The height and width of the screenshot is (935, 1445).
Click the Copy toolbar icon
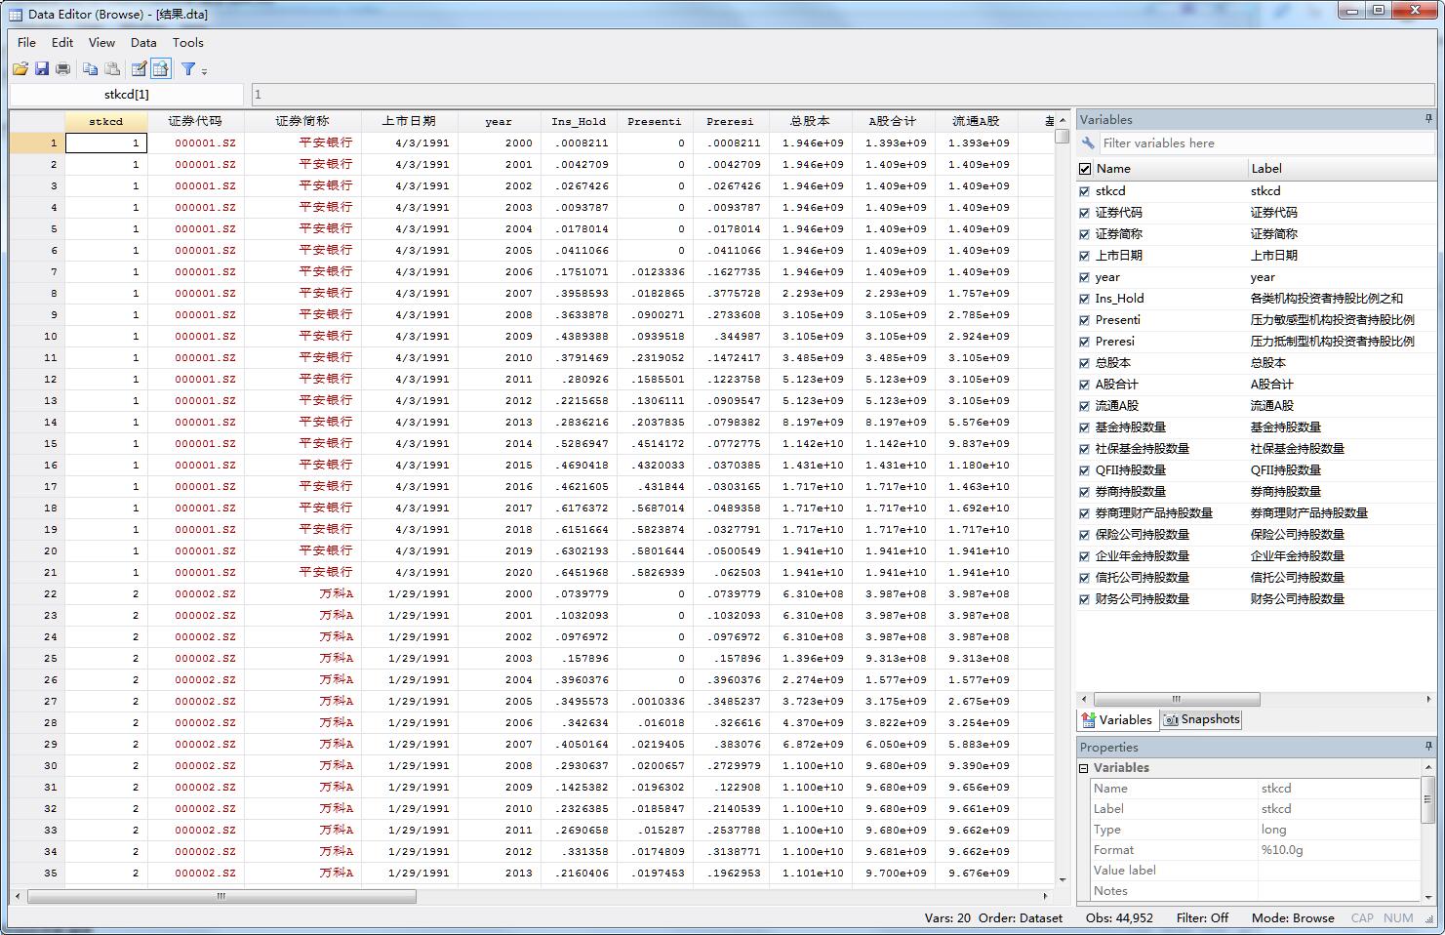click(90, 68)
